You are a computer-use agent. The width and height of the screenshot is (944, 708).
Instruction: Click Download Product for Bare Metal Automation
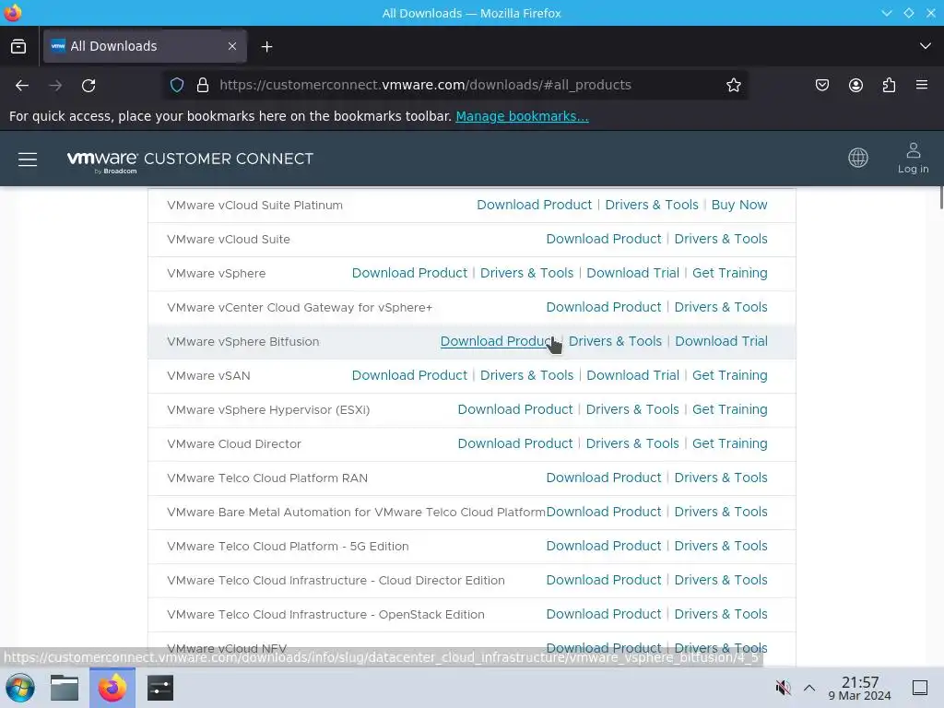(x=603, y=512)
